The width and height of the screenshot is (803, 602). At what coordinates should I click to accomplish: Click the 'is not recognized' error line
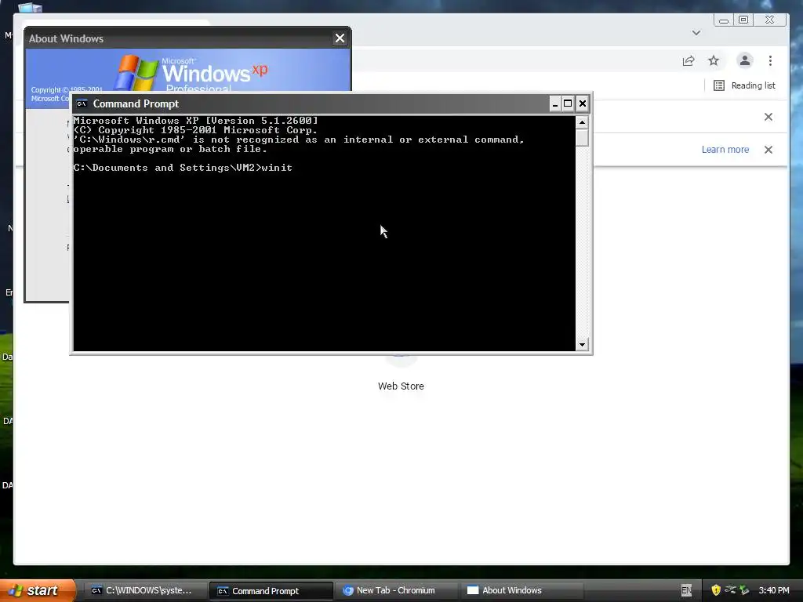pos(299,140)
